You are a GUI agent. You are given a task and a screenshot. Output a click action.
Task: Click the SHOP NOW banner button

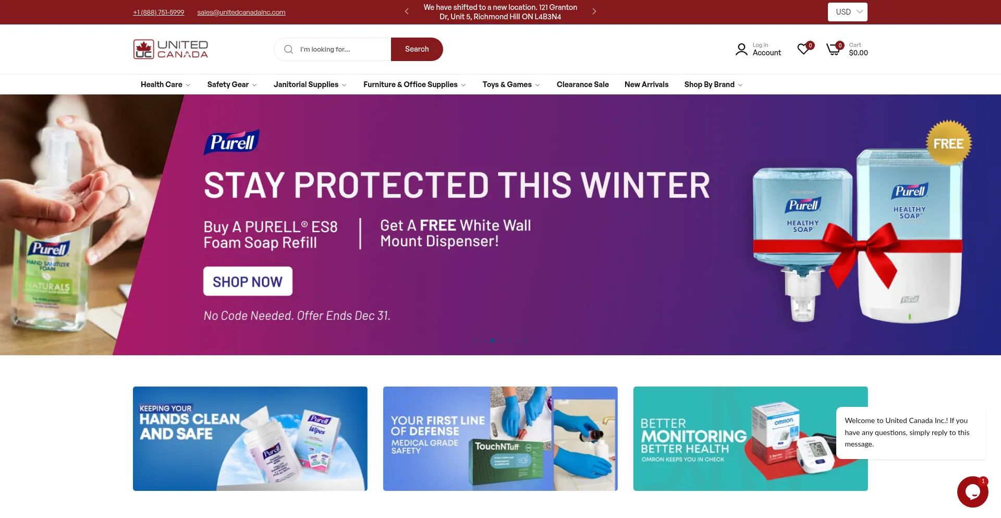click(248, 282)
